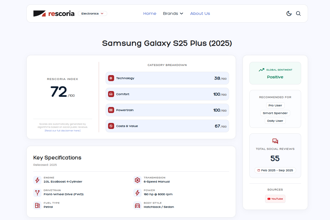Select the Pro User tag
The width and height of the screenshot is (330, 220).
tap(275, 105)
